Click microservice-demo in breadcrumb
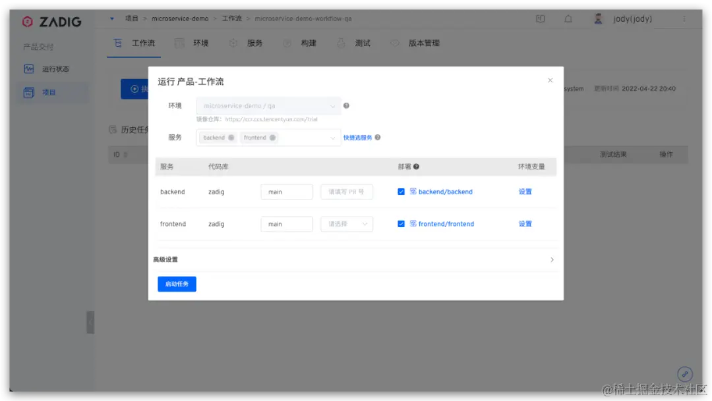The width and height of the screenshot is (712, 401). 180,18
